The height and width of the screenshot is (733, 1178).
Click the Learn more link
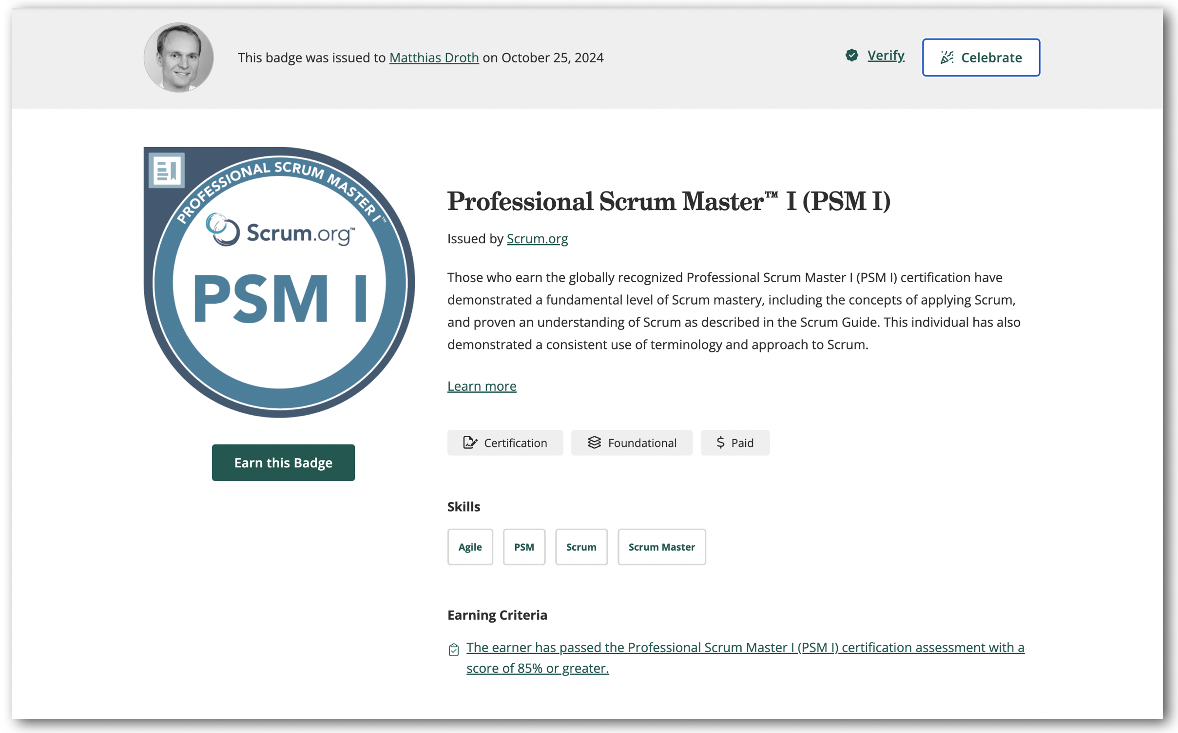(x=482, y=386)
